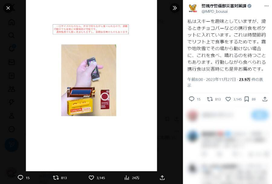272x184 pixels.
Task: Open Profile person icon in sidebar
Action: [x=11, y=116]
